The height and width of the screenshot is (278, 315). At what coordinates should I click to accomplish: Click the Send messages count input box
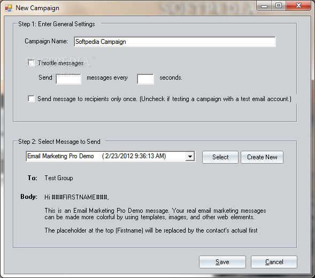tap(68, 79)
